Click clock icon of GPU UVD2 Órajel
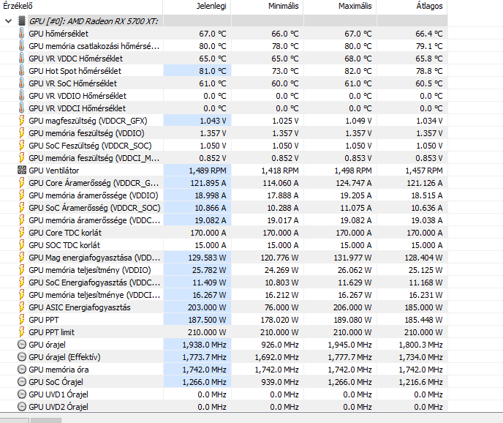 coord(21,407)
